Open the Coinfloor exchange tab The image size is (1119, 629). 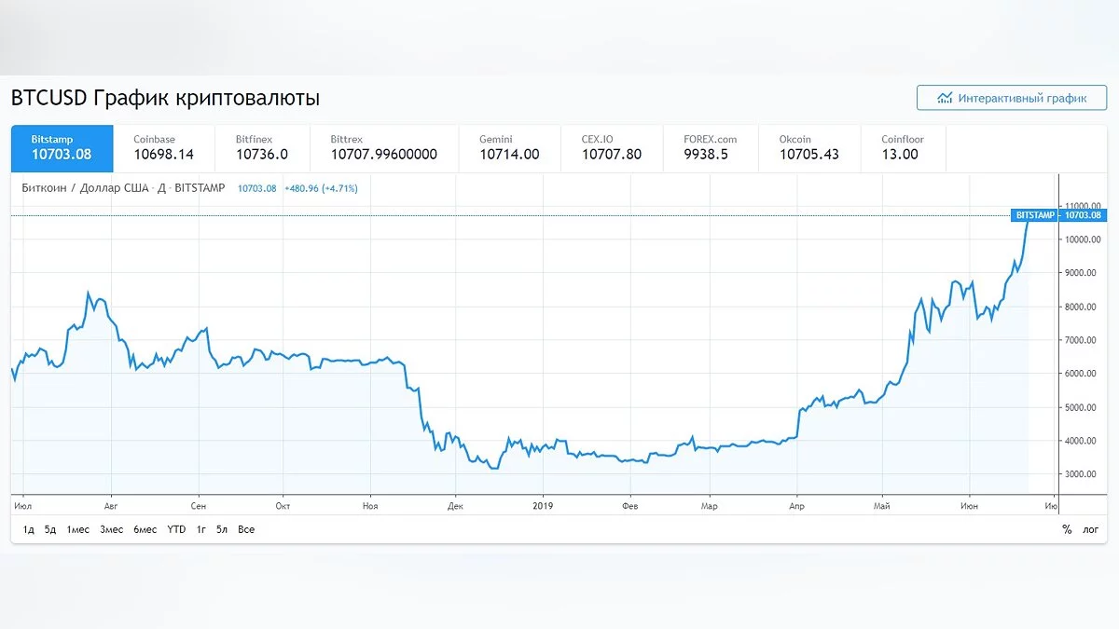click(x=903, y=148)
